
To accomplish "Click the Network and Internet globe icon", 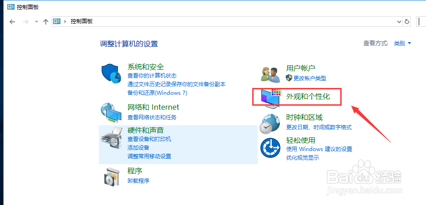I will pyautogui.click(x=112, y=112).
